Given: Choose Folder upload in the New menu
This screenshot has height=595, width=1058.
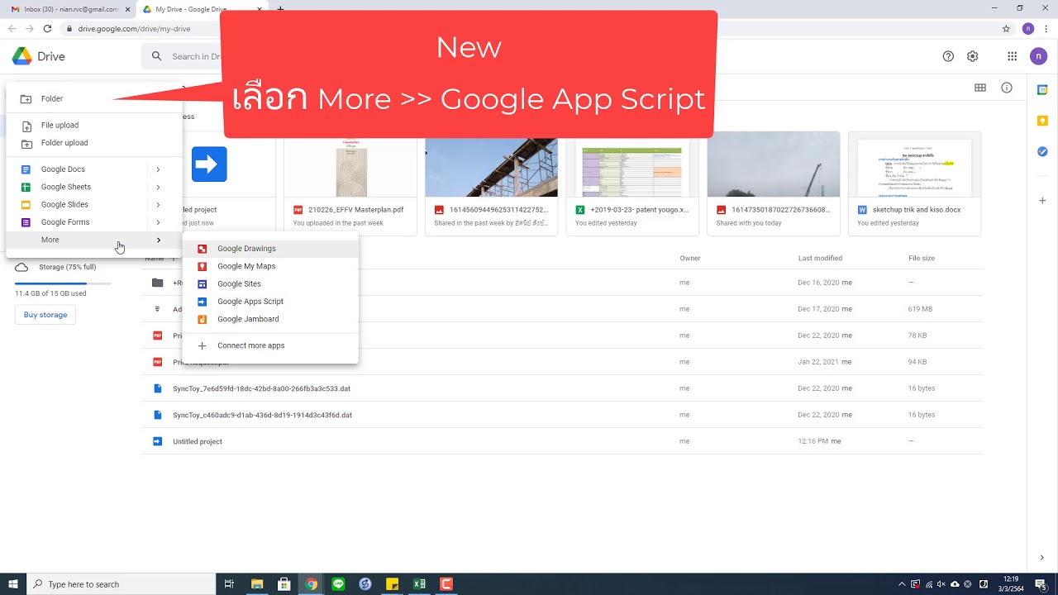Looking at the screenshot, I should point(94,143).
